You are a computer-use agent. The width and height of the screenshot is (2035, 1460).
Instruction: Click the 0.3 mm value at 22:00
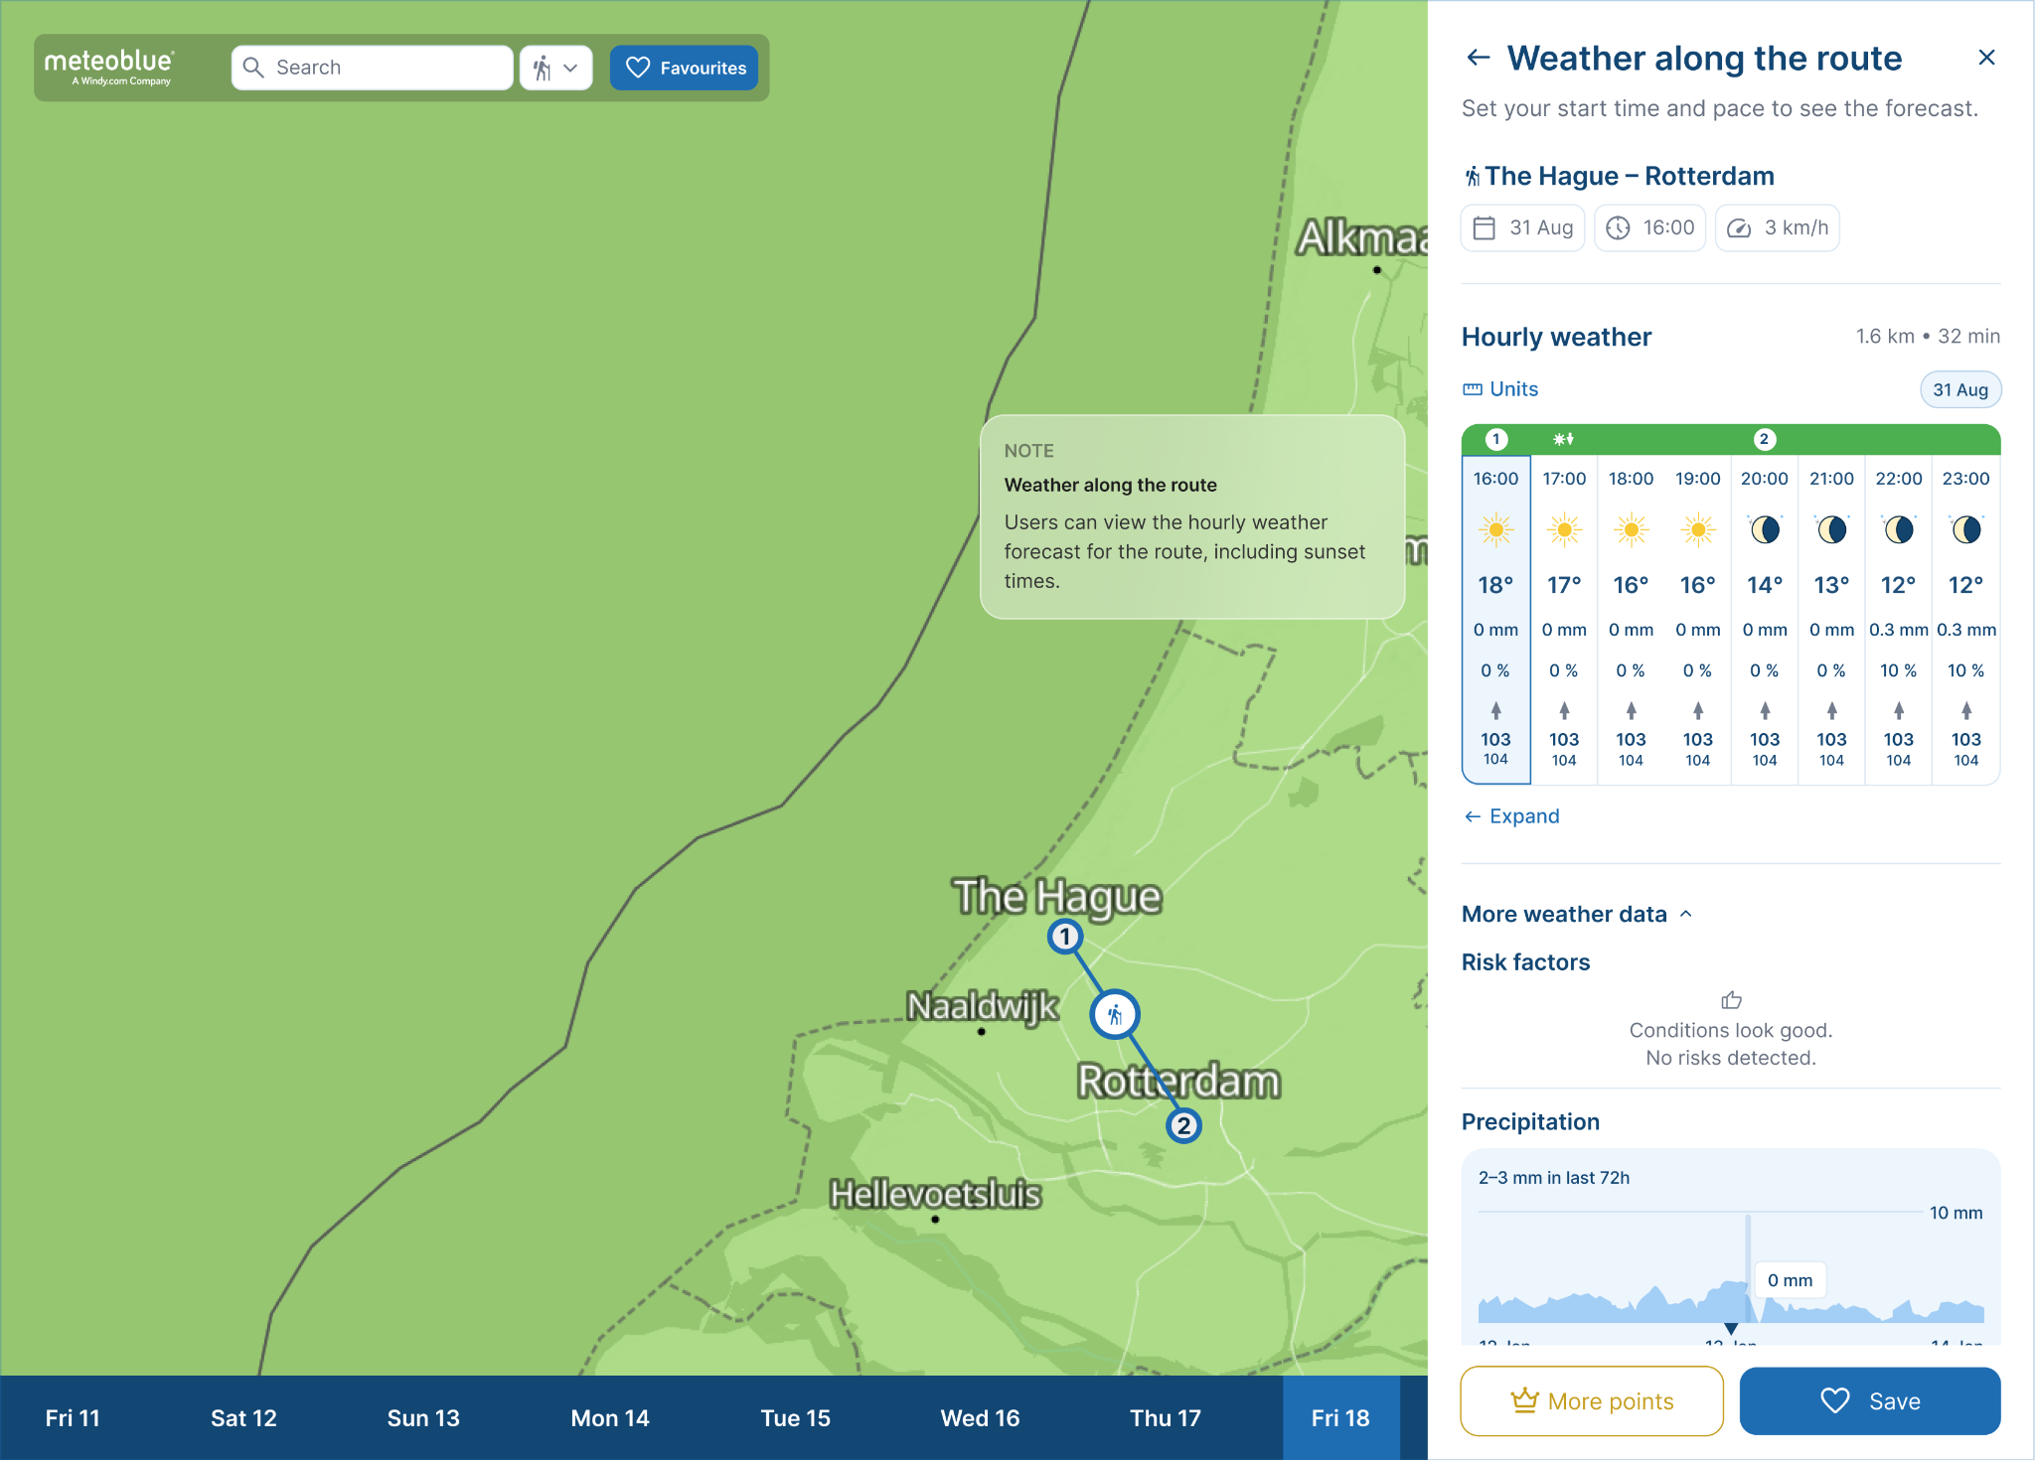pyautogui.click(x=1899, y=630)
